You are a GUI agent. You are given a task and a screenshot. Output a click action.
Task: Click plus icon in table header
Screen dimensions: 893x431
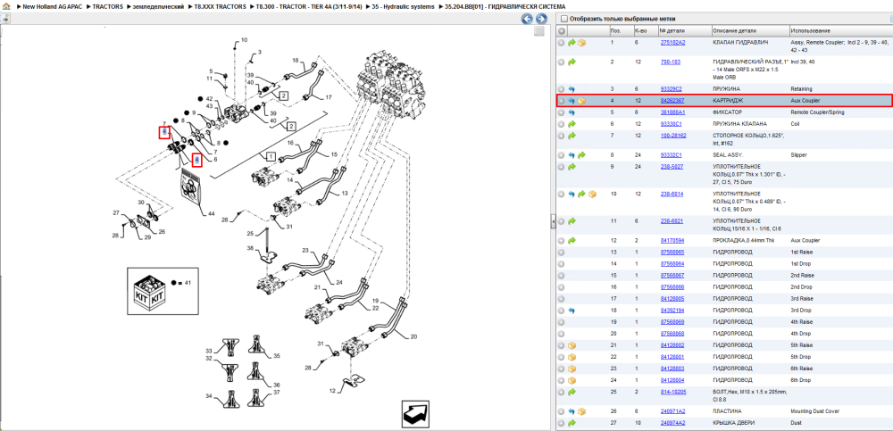click(x=562, y=30)
